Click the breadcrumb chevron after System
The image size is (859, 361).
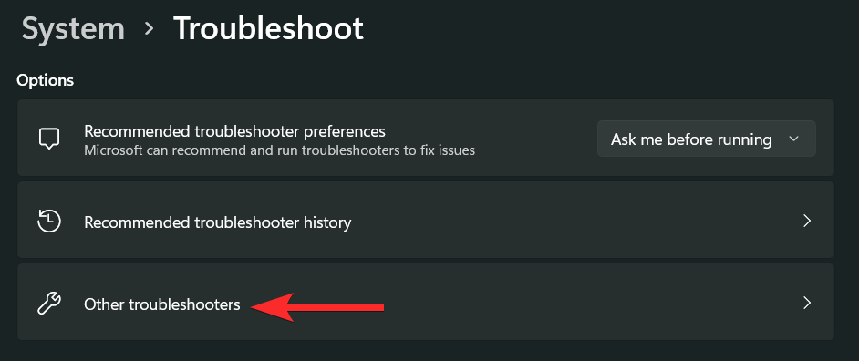(x=149, y=29)
